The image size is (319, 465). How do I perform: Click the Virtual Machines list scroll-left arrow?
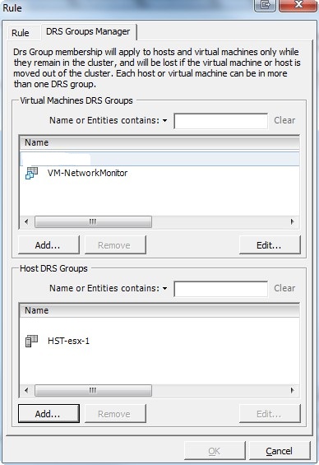26,222
